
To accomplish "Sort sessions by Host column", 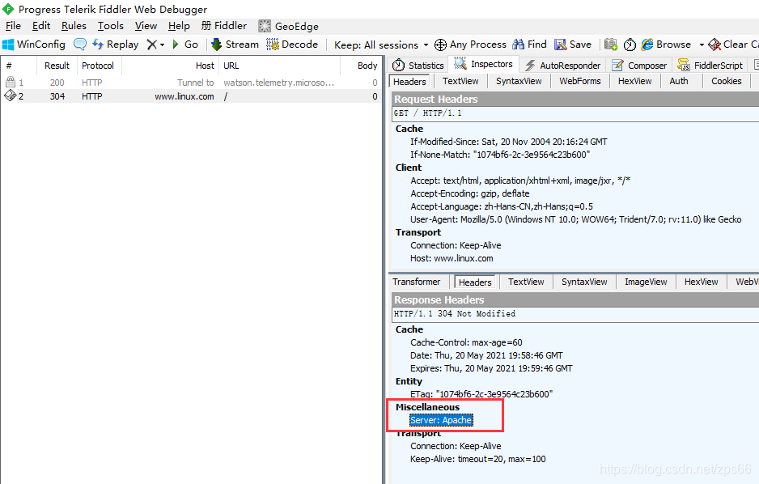I will pos(170,66).
